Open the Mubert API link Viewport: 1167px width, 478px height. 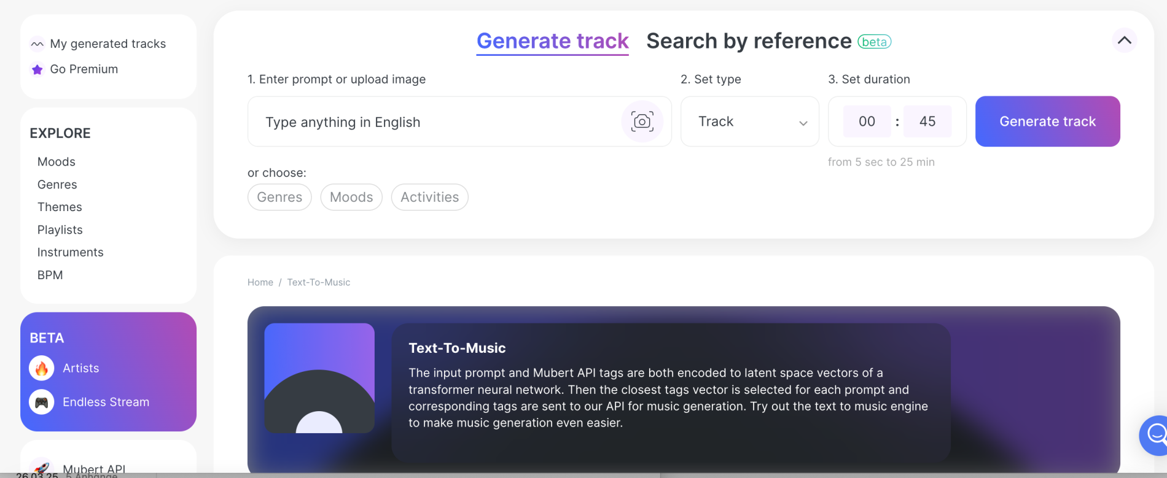coord(94,469)
